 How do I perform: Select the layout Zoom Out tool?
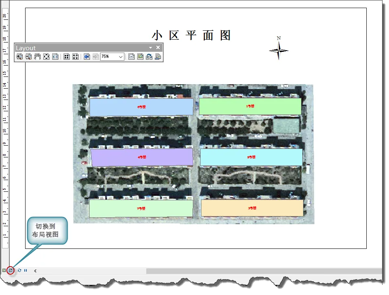[28, 57]
